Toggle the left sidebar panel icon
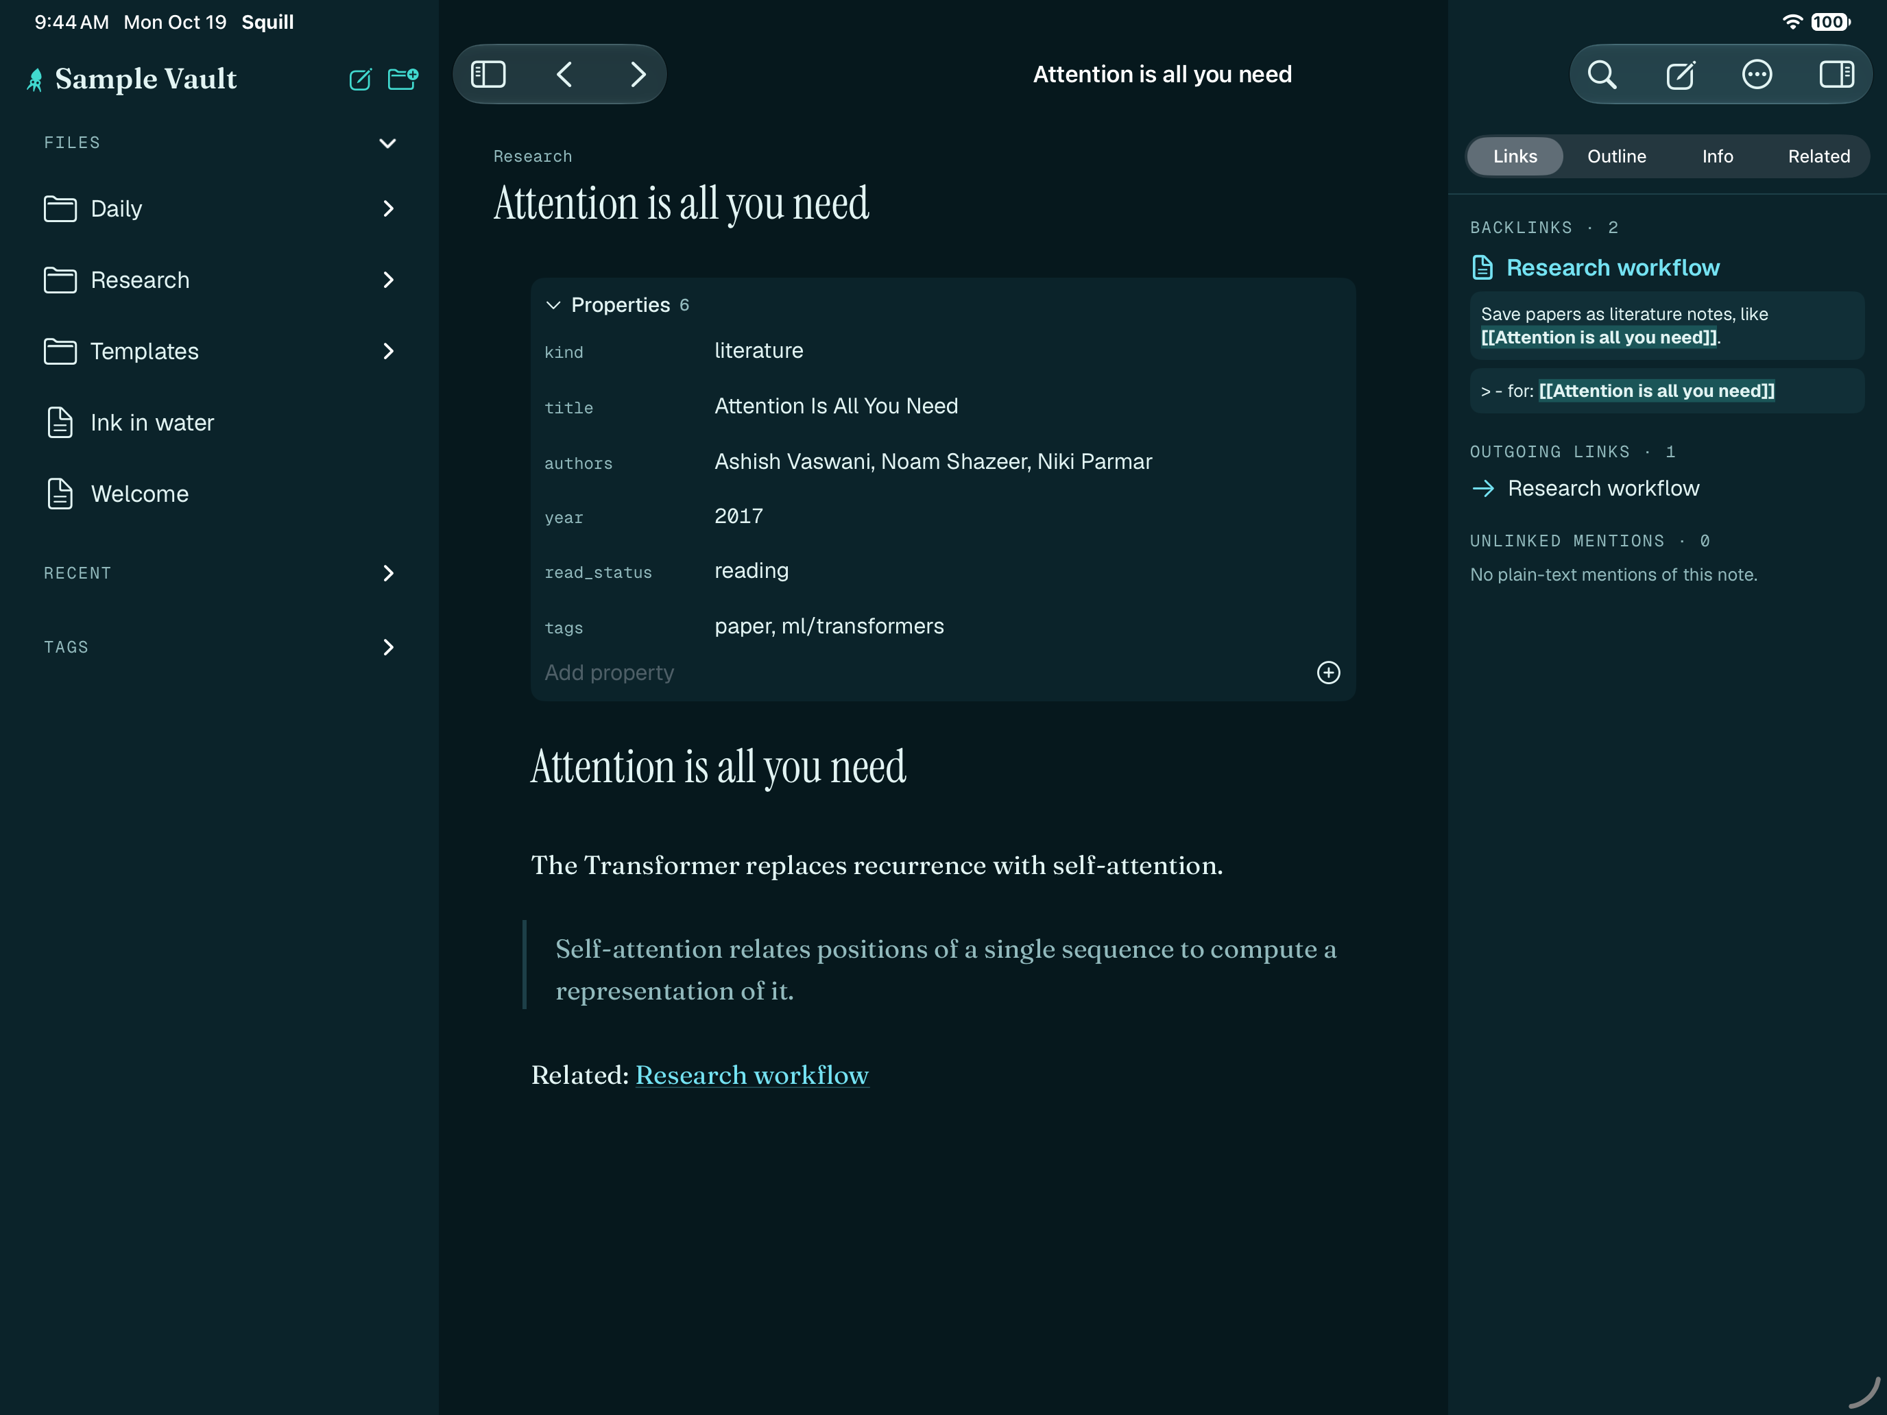 point(489,74)
